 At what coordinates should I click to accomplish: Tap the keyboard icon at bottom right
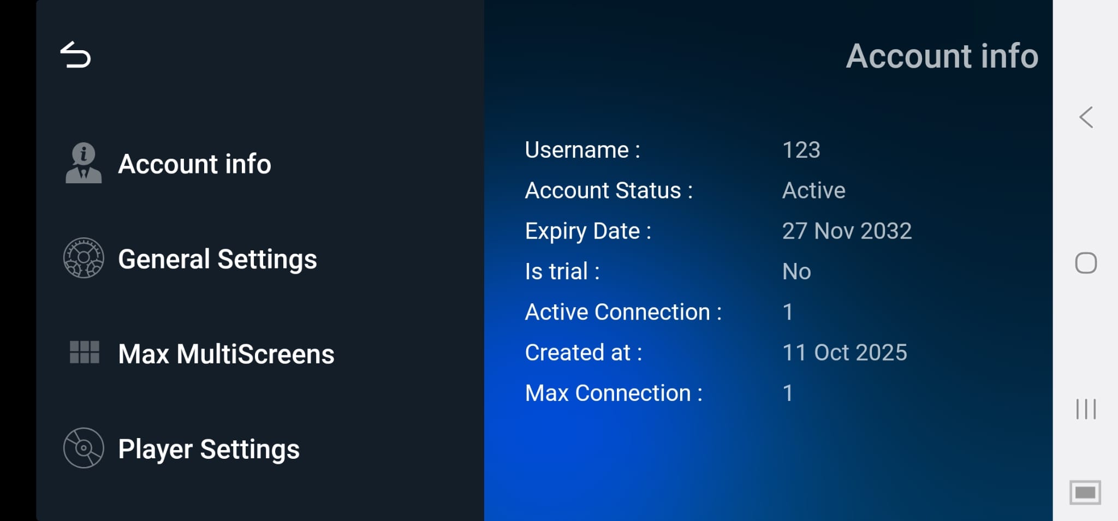(1085, 492)
